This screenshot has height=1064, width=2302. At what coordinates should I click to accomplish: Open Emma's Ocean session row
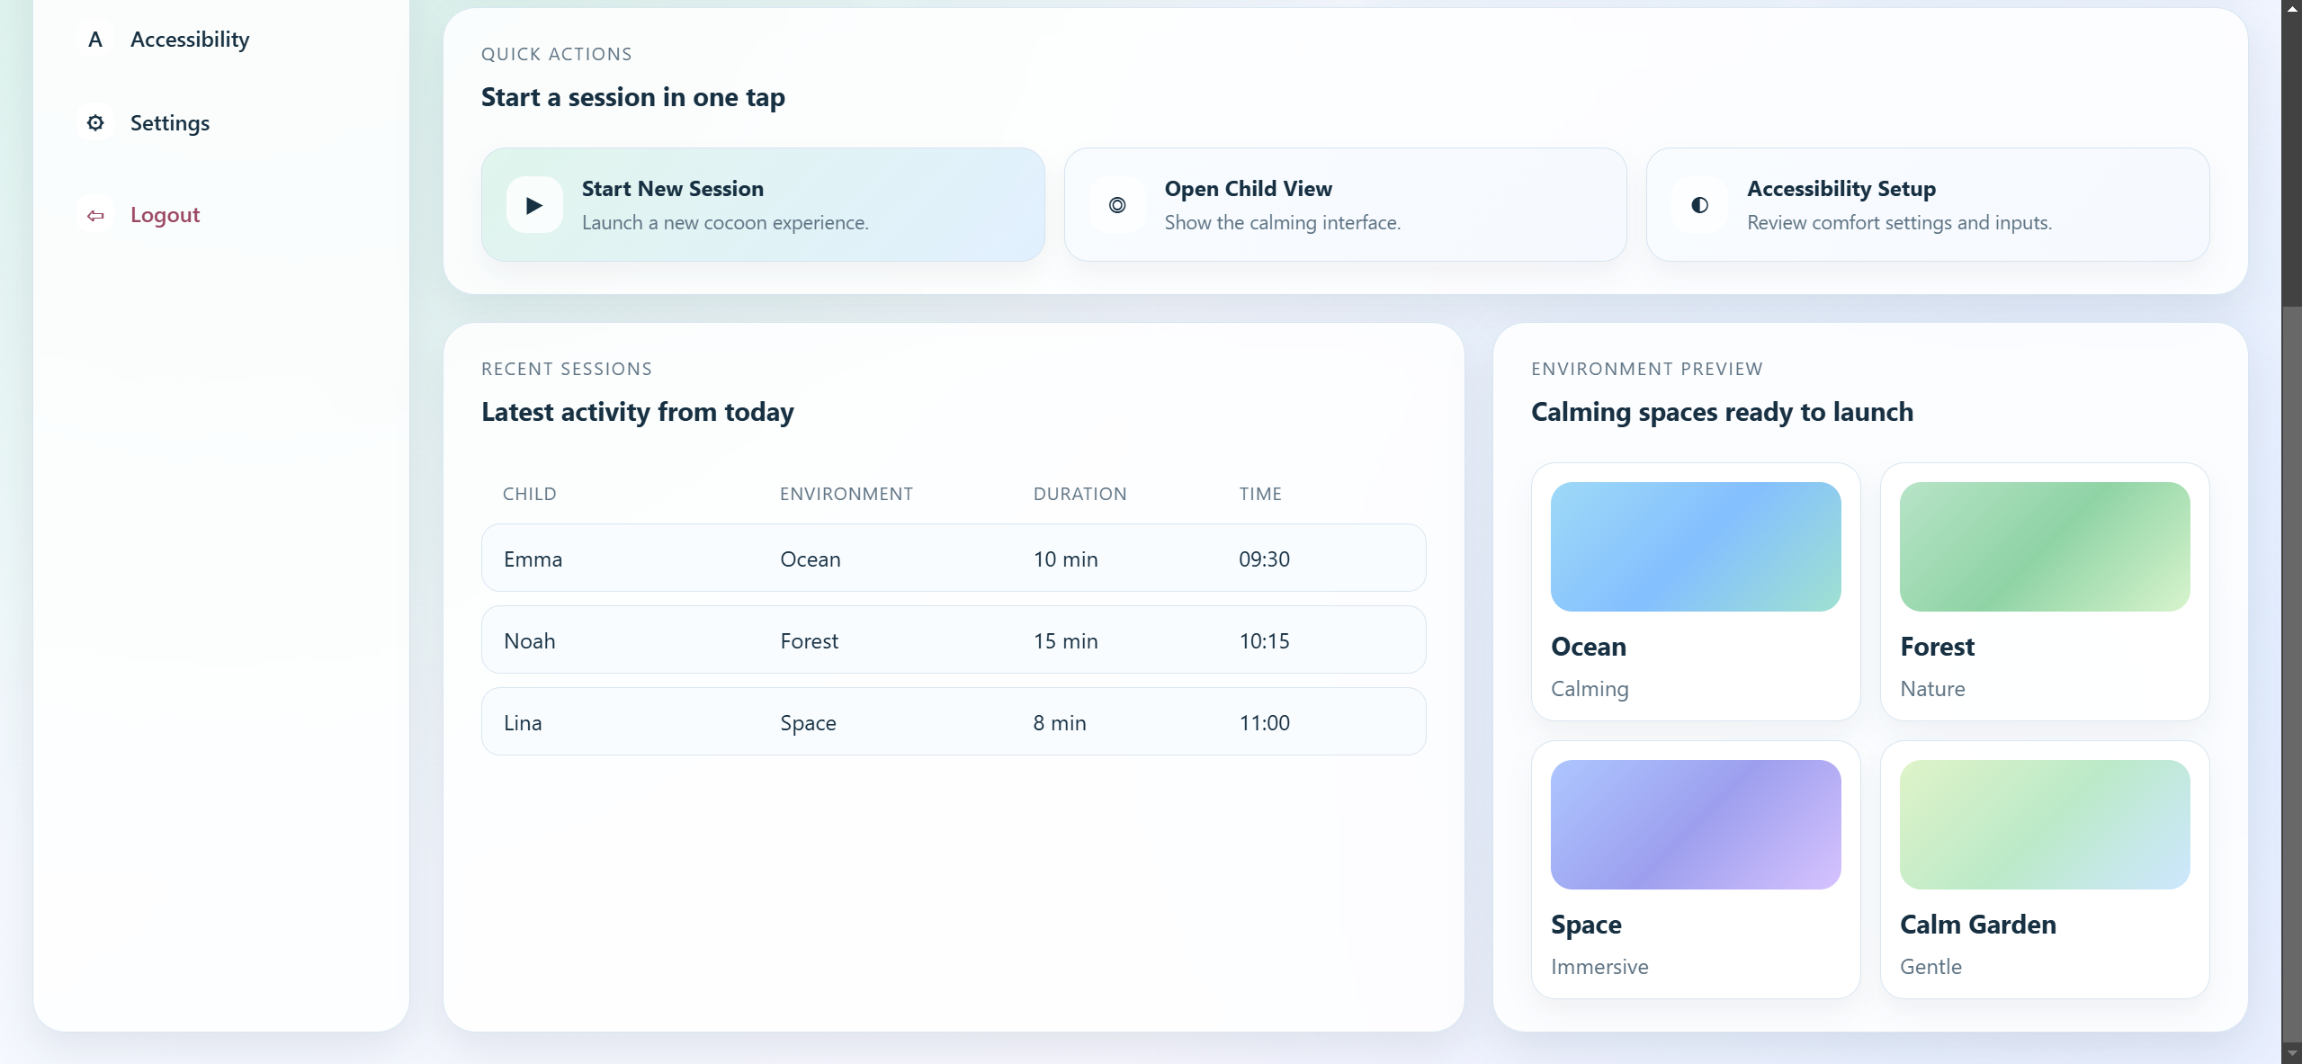coord(953,559)
